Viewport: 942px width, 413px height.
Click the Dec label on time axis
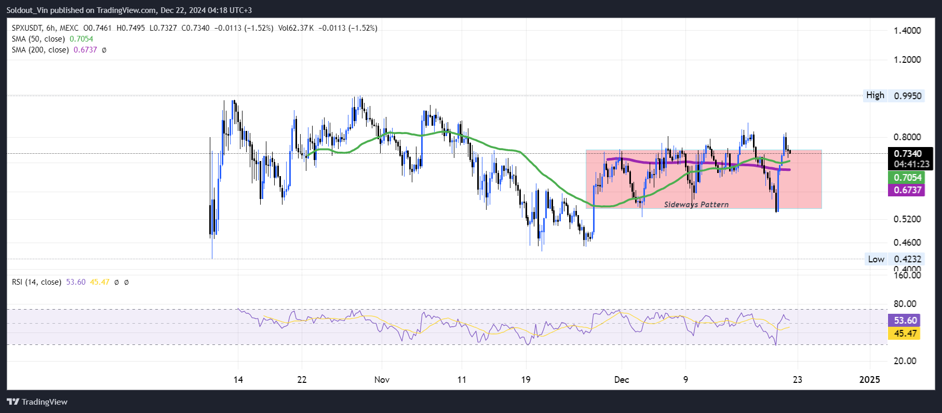pyautogui.click(x=622, y=380)
